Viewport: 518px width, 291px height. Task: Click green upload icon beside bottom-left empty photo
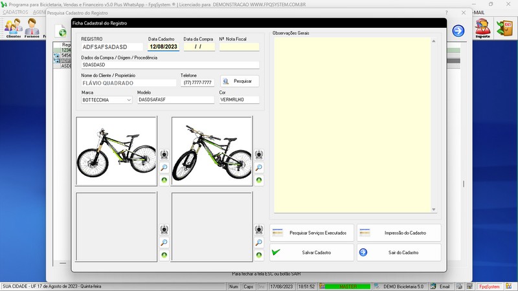pos(164,255)
